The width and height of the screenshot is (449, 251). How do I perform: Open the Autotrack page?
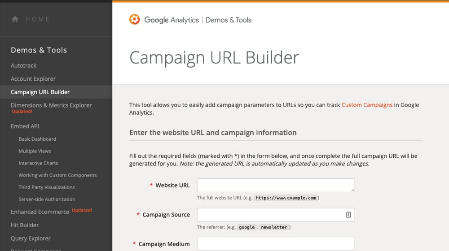(x=23, y=65)
